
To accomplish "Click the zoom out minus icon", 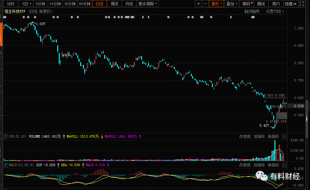I will pyautogui.click(x=205, y=4).
